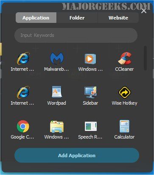Focus the Input Keywords search field

coord(76,35)
